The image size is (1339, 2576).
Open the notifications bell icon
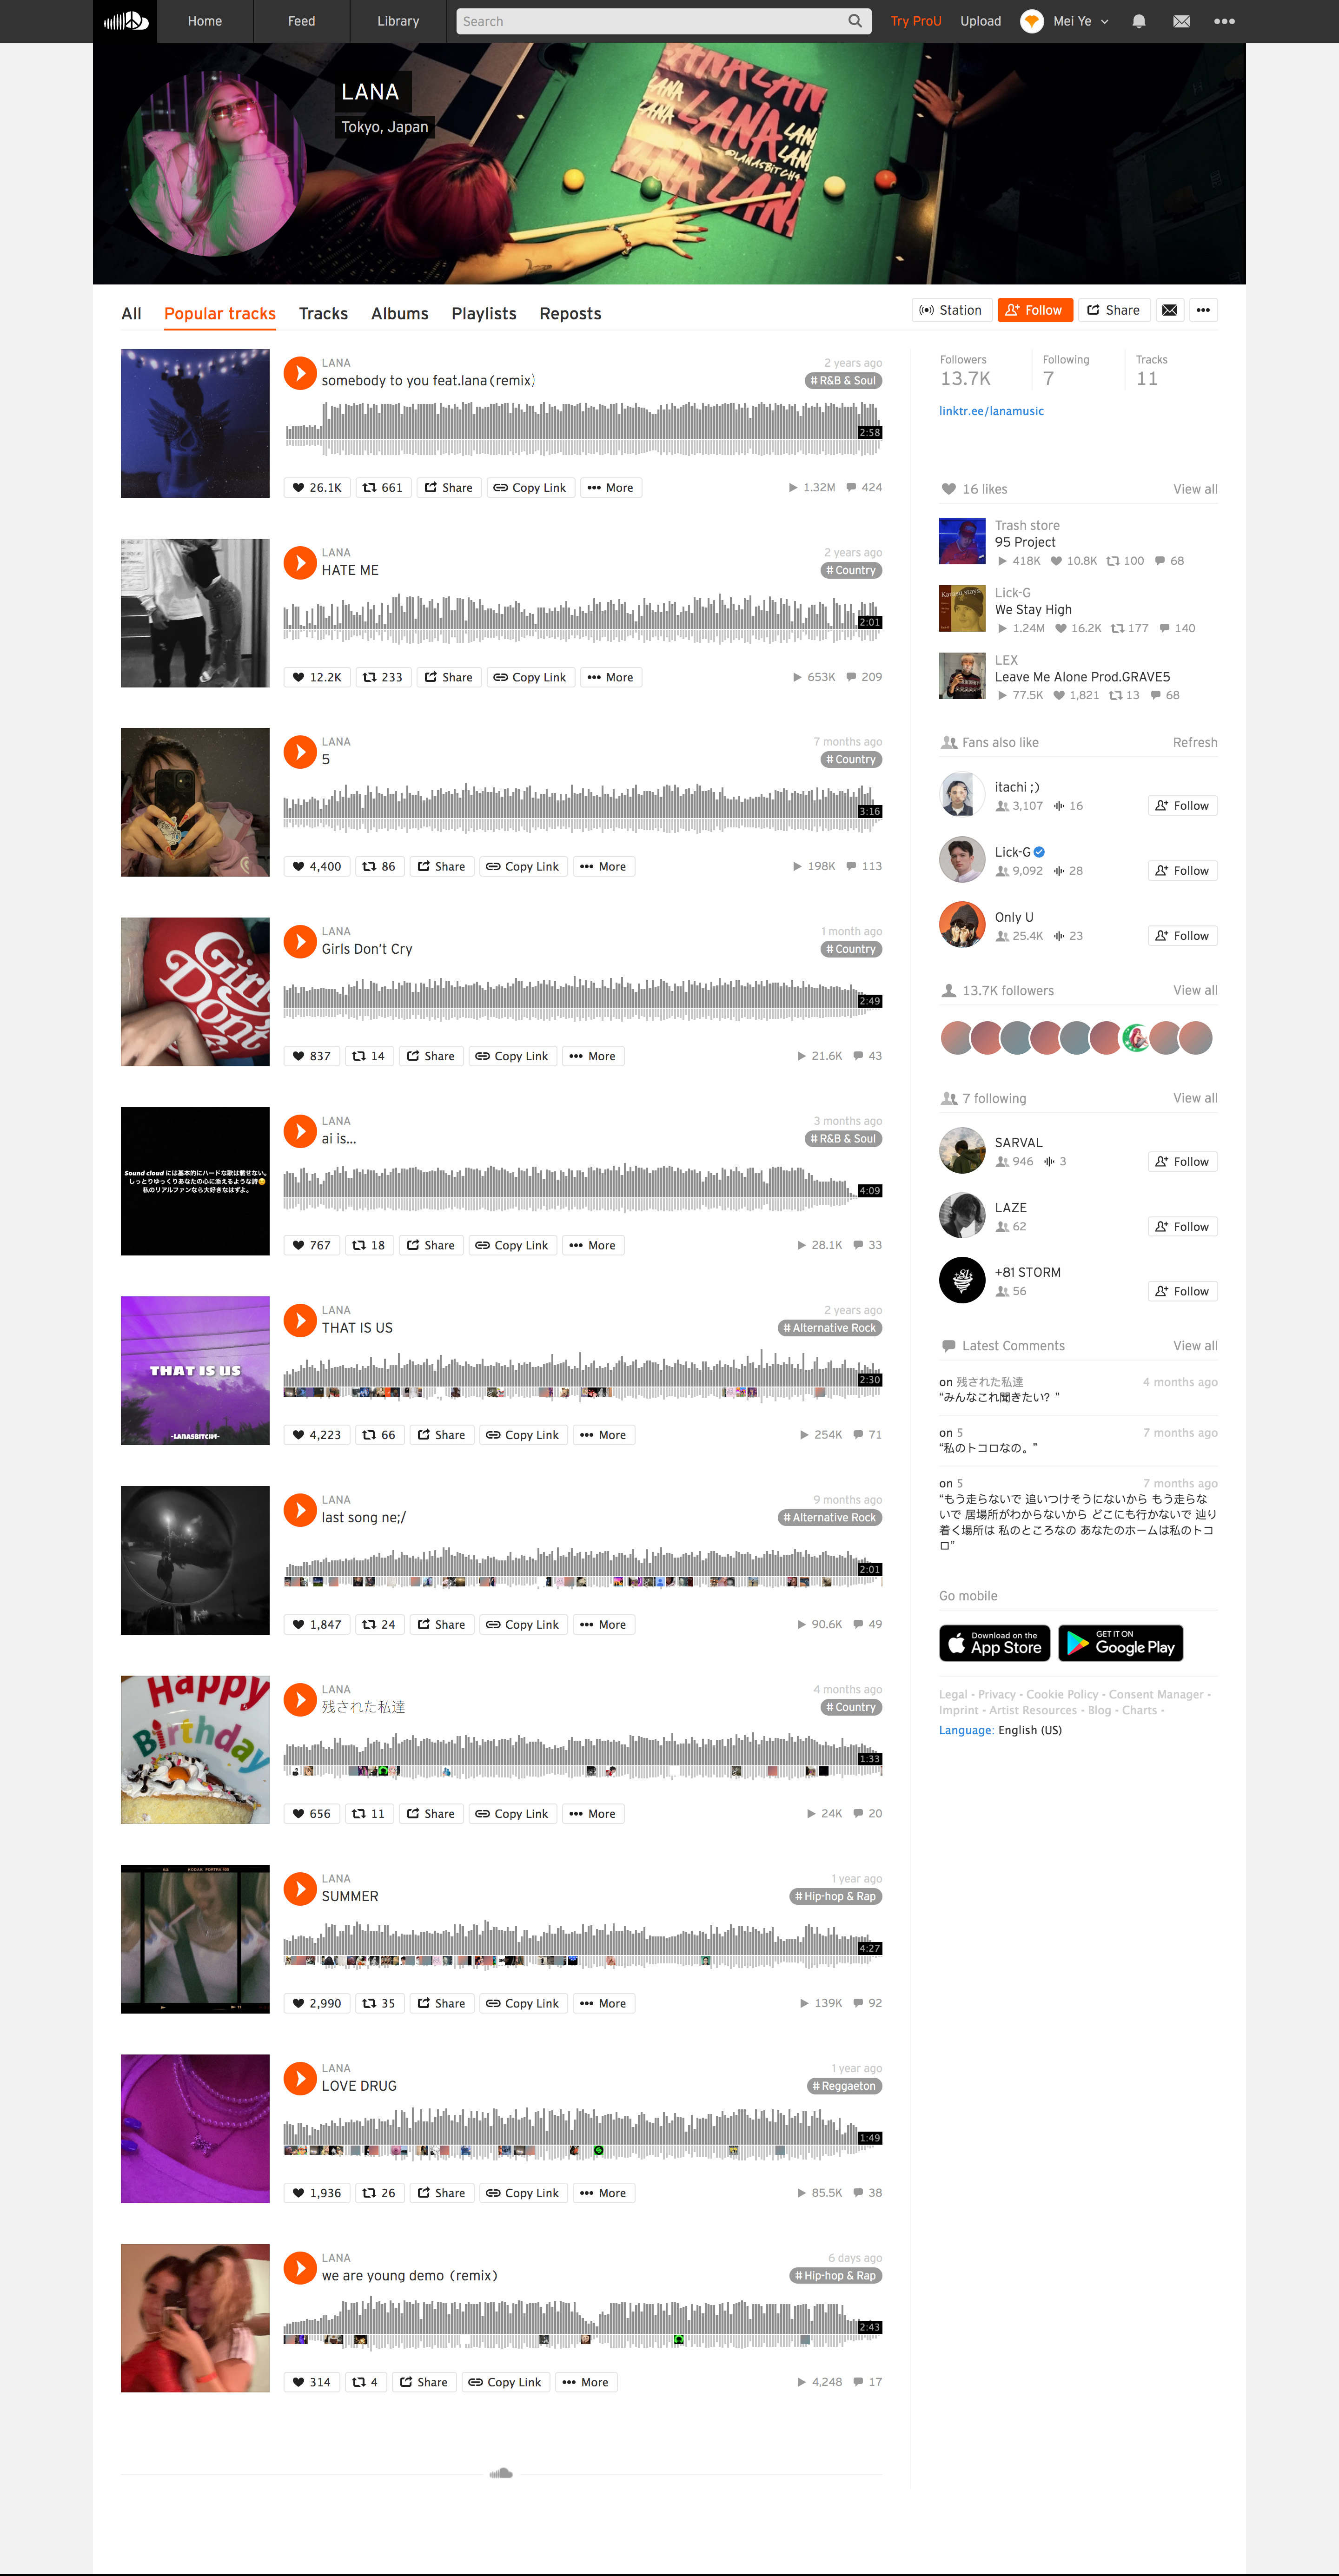[x=1138, y=21]
